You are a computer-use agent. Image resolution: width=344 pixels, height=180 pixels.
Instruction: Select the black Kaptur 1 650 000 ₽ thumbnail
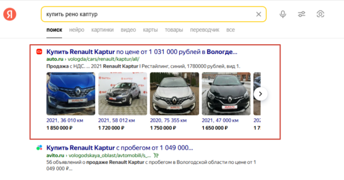225,93
